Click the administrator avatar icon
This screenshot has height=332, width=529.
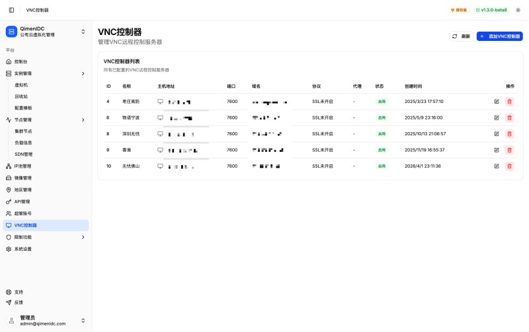point(11,321)
